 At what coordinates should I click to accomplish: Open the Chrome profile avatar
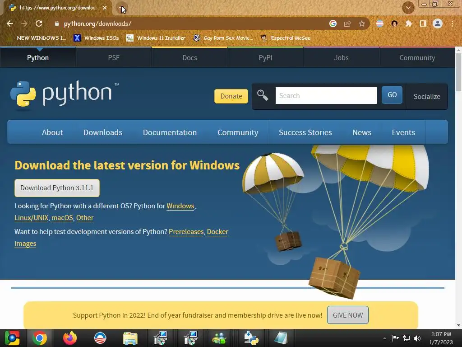tap(438, 23)
